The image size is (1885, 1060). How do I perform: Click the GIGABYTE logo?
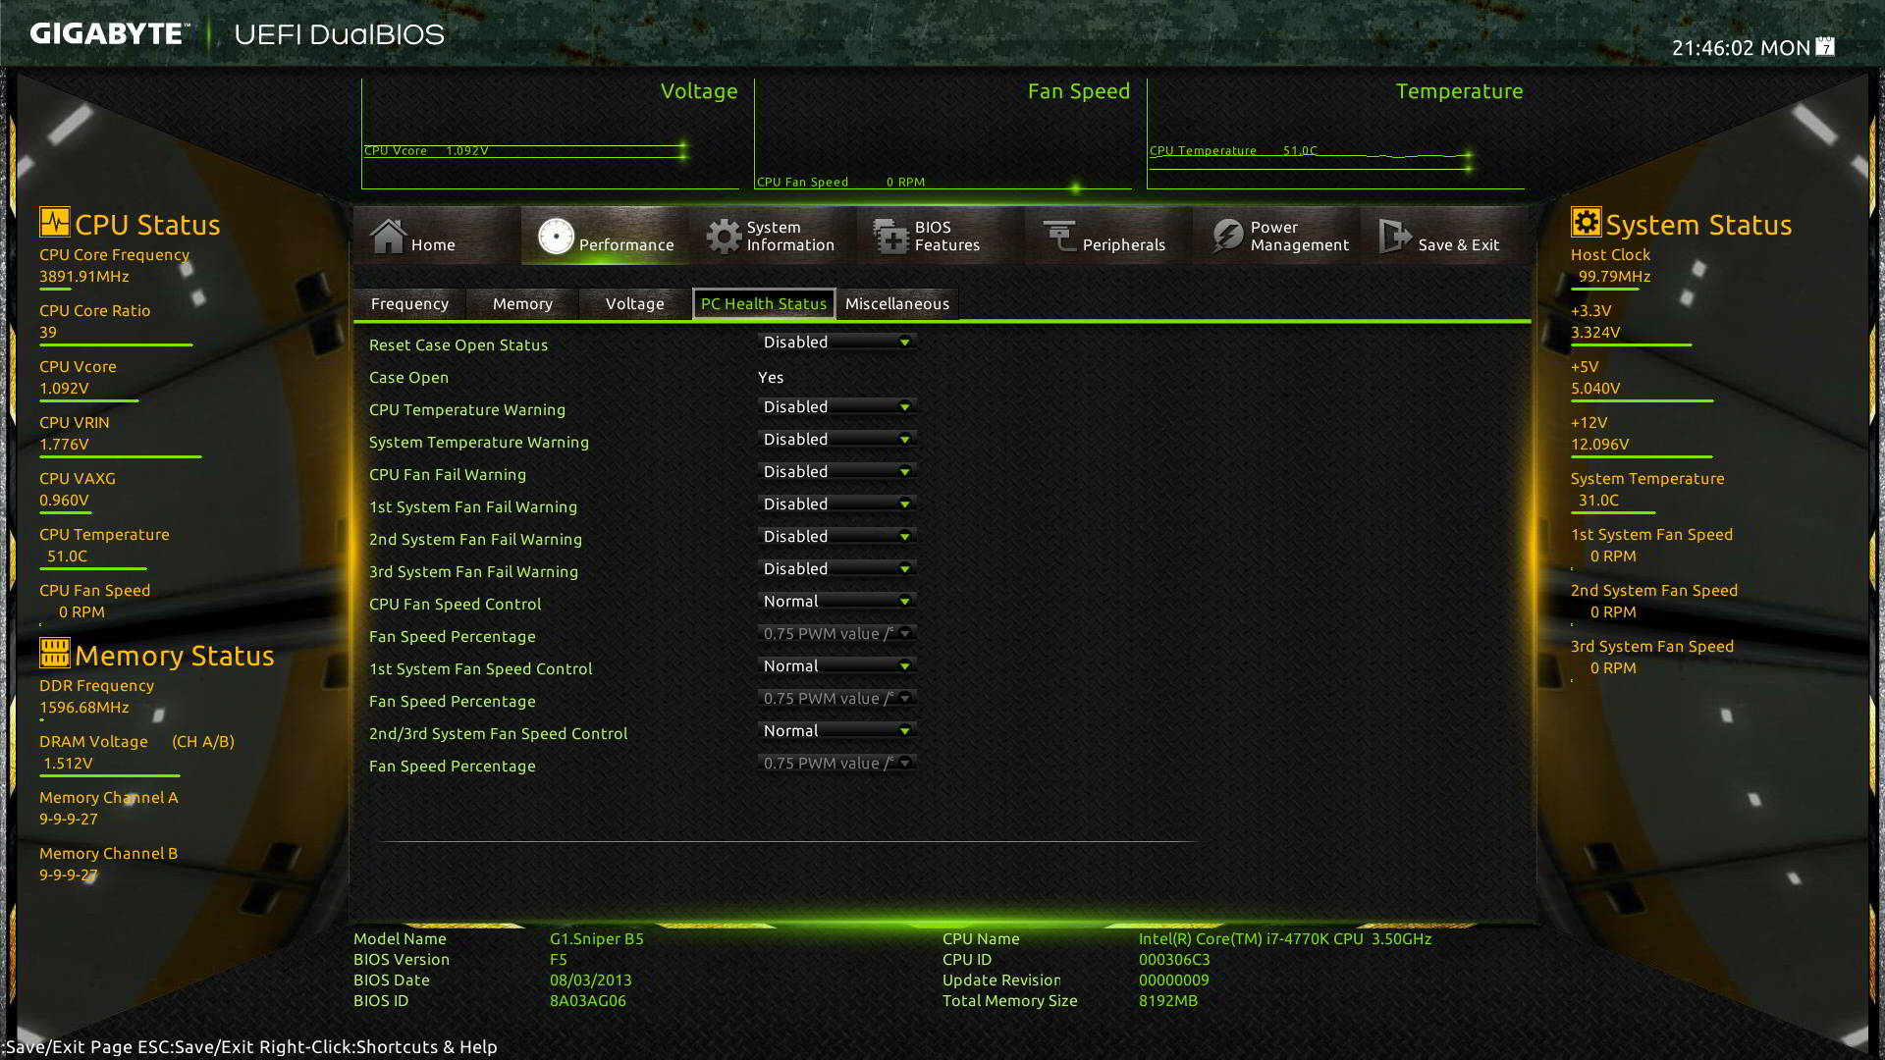click(x=109, y=33)
